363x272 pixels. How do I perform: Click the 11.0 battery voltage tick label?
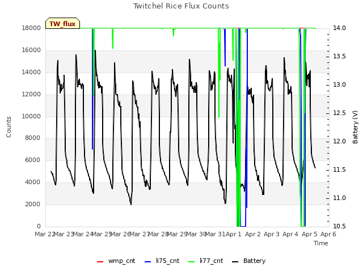pyautogui.click(x=339, y=198)
